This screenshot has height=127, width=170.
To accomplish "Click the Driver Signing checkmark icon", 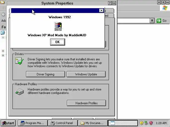I will point(19,61).
